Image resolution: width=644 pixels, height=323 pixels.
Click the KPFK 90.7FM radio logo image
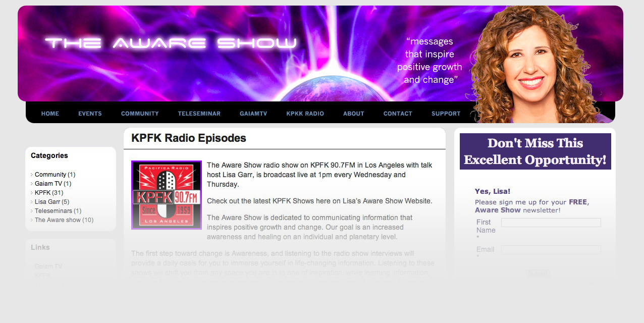[167, 195]
